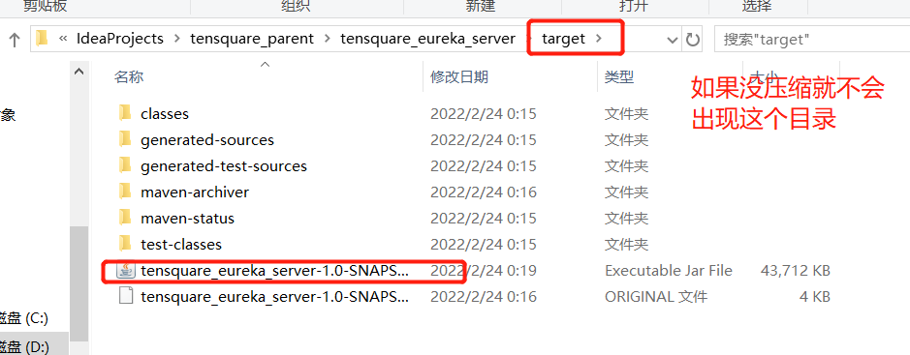Expand chevron after target breadcrumb
910x355 pixels.
[598, 40]
